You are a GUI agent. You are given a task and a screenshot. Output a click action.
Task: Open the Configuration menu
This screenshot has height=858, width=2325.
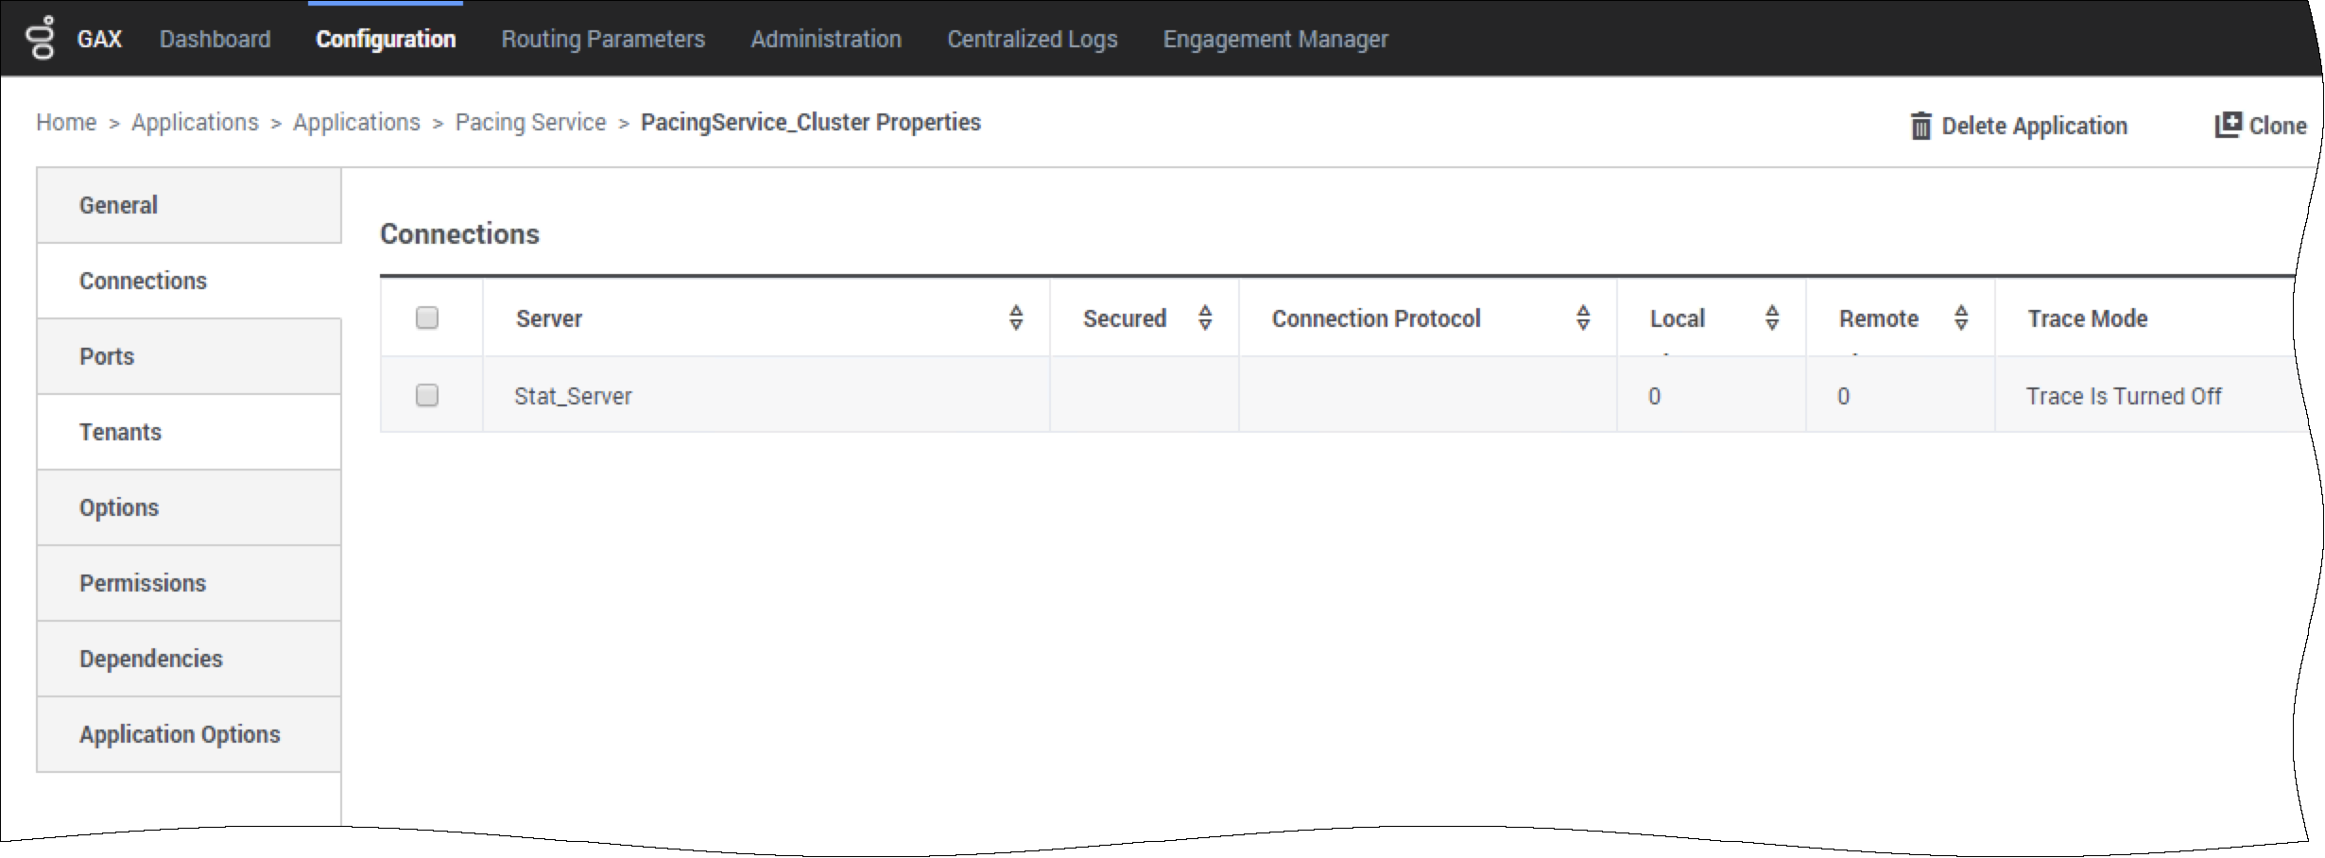point(386,39)
